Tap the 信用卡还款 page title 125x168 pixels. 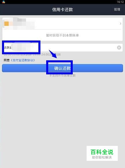[x=62, y=9]
